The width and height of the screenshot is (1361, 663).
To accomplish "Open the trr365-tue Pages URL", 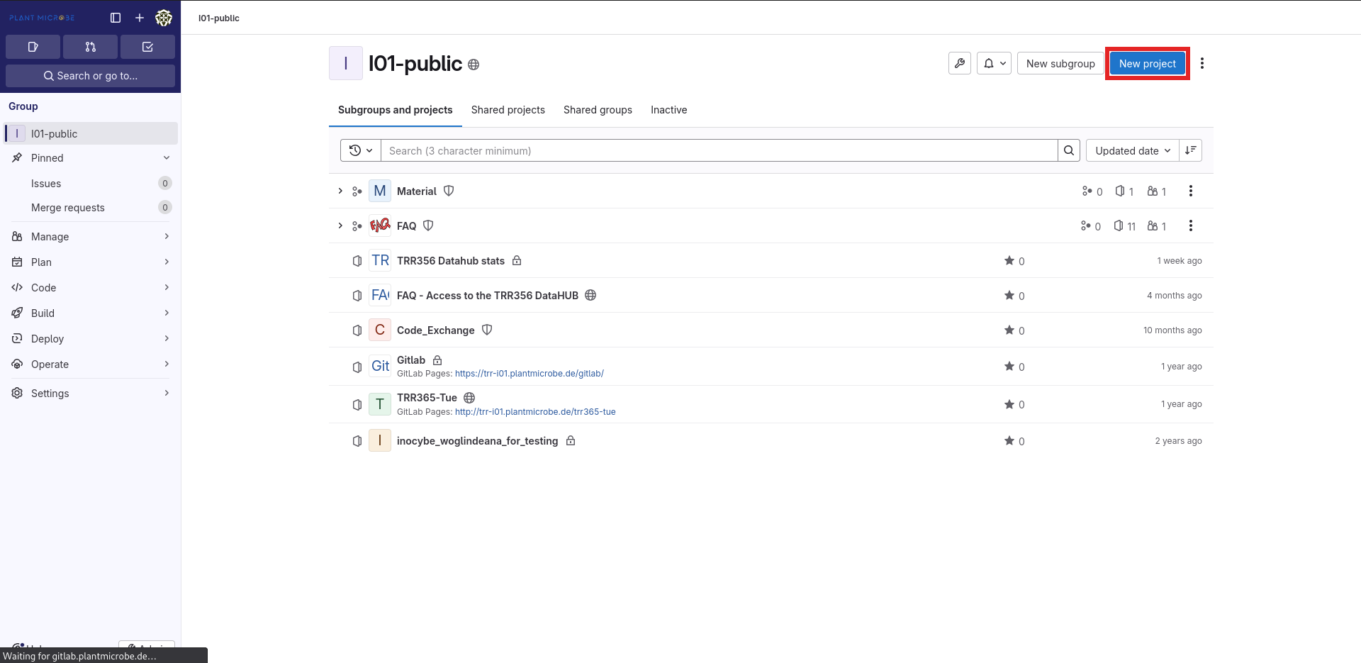I will tap(535, 411).
